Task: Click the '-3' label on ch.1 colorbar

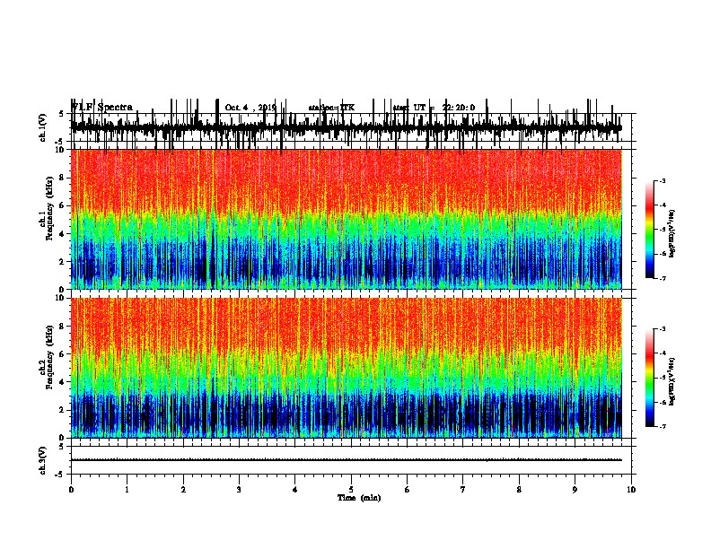Action: (x=662, y=181)
